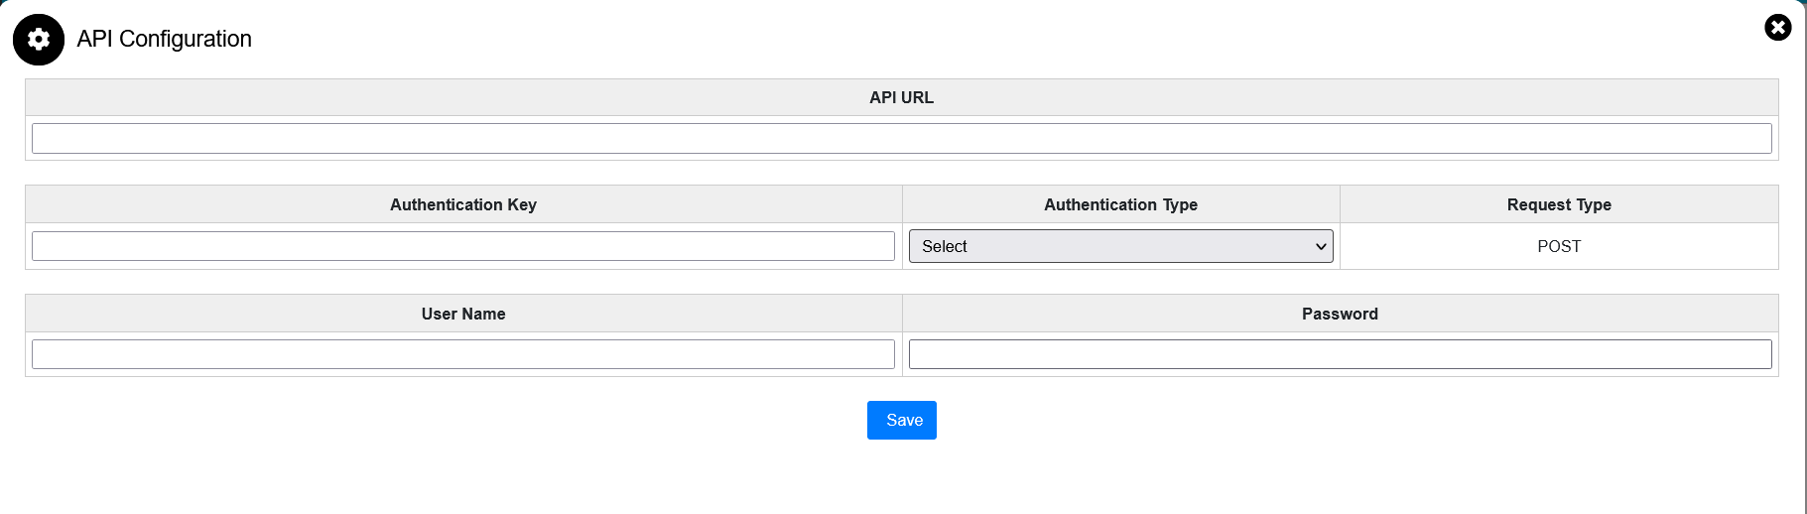This screenshot has height=514, width=1807.
Task: Click the API URL column header
Action: tap(901, 97)
